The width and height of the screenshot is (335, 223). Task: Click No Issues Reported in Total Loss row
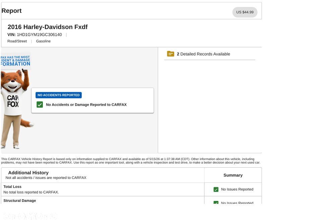pyautogui.click(x=237, y=189)
